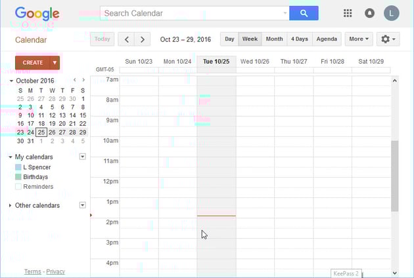Viewport: 414px width, 278px height.
Task: Switch to Day view
Action: [229, 39]
